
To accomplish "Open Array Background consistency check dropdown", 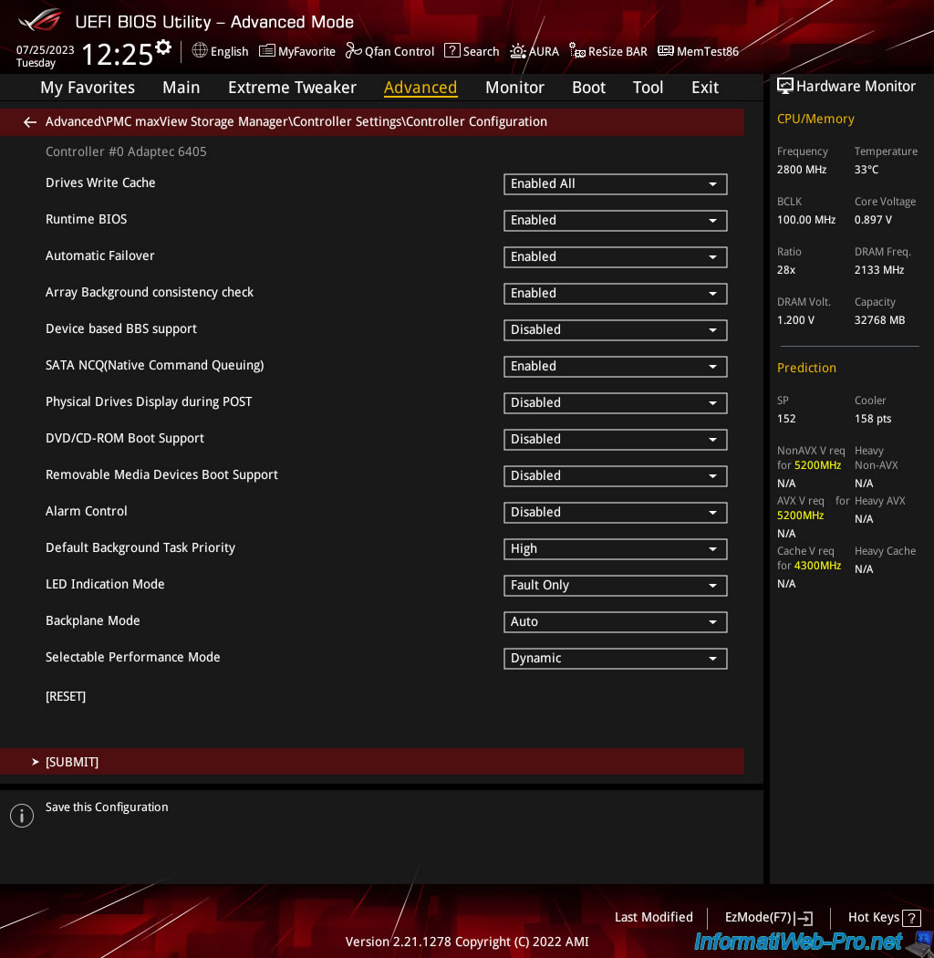I will tap(615, 293).
